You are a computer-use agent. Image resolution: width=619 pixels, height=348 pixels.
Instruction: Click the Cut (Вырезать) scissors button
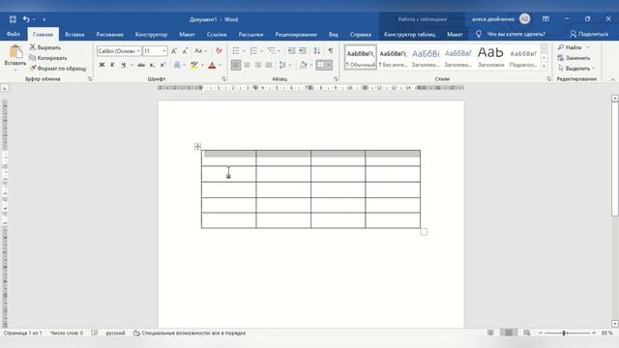45,47
